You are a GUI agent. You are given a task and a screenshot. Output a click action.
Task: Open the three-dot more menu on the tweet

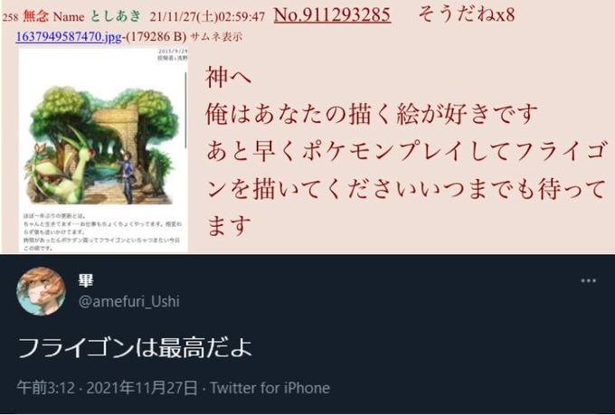[589, 281]
